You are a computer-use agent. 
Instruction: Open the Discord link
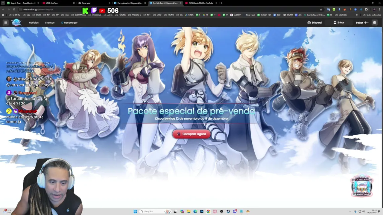(x=314, y=23)
